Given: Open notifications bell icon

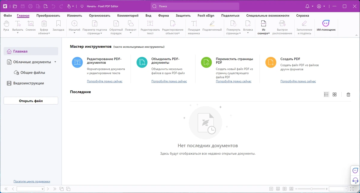Looking at the screenshot, I should pyautogui.click(x=307, y=6).
